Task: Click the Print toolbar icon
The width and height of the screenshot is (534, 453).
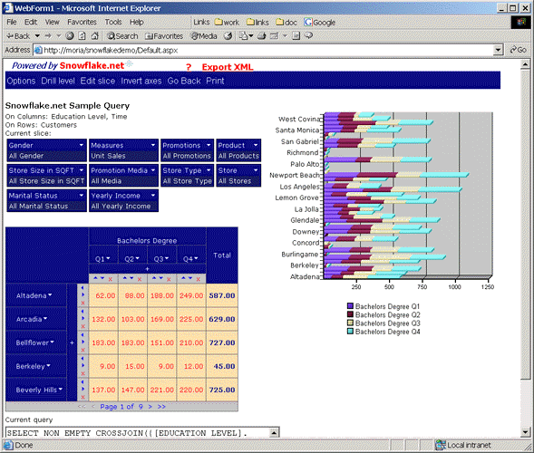Action: coord(261,35)
